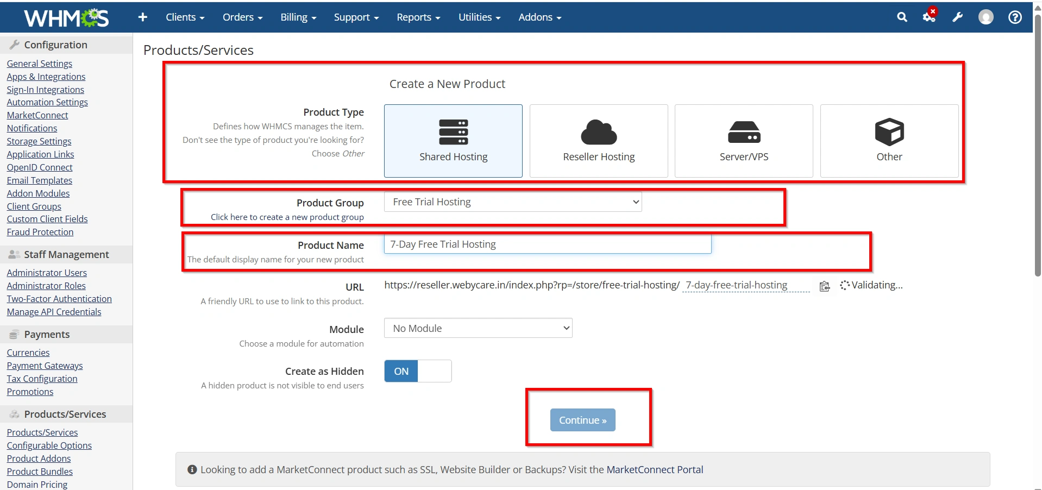This screenshot has width=1042, height=490.
Task: Open the Utilities menu
Action: point(479,17)
